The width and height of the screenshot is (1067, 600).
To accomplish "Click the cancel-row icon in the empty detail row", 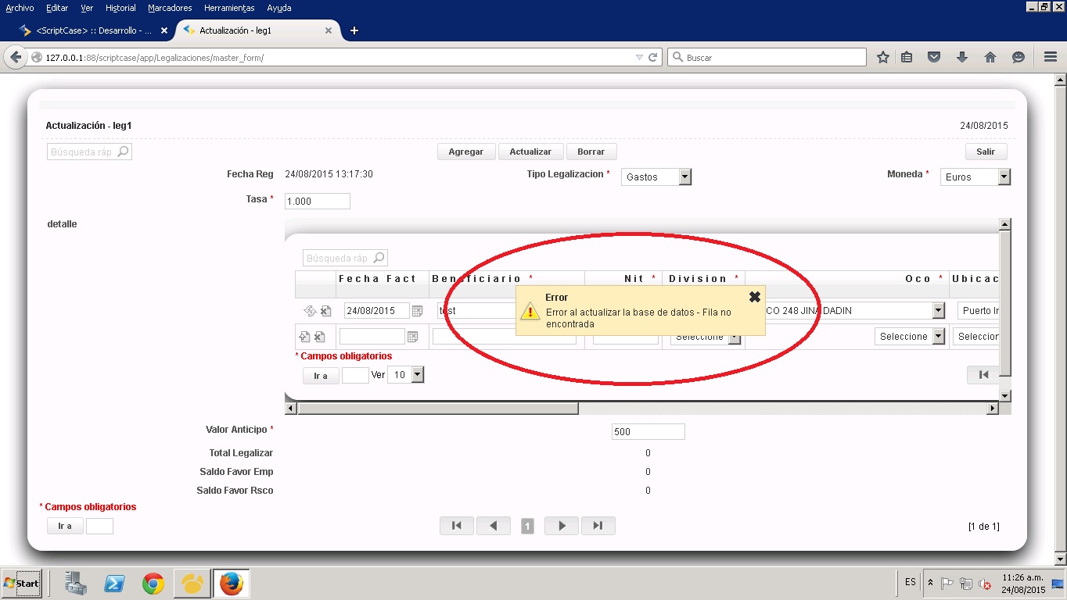I will [x=320, y=337].
